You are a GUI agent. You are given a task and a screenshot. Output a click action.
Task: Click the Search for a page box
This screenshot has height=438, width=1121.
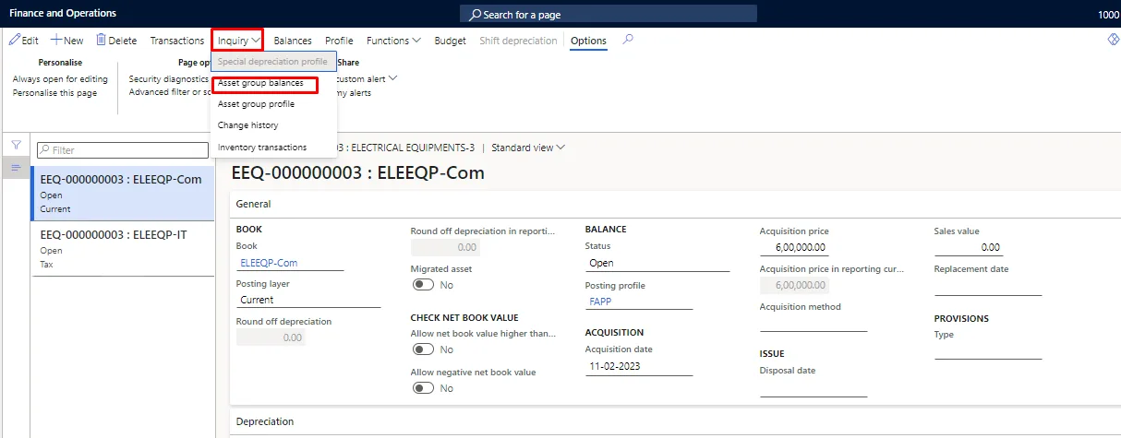(x=608, y=14)
